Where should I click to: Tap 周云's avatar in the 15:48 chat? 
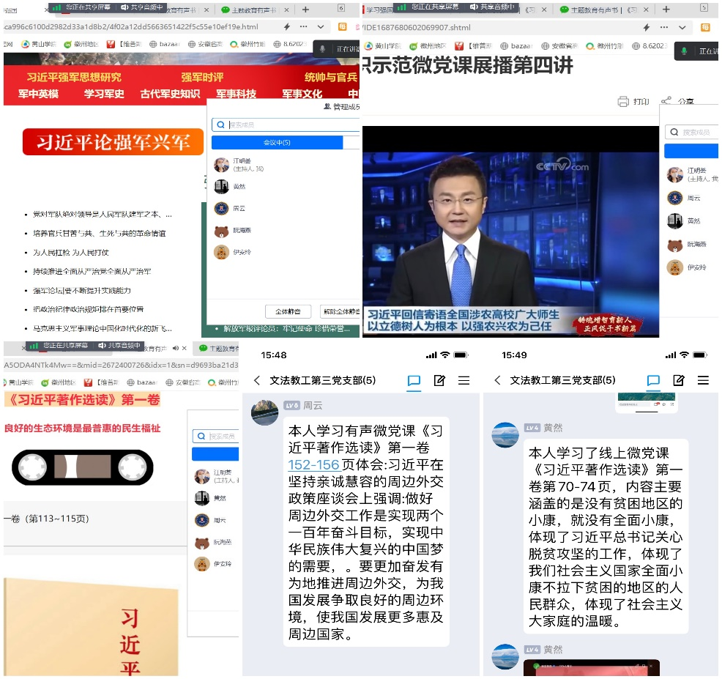click(x=265, y=412)
